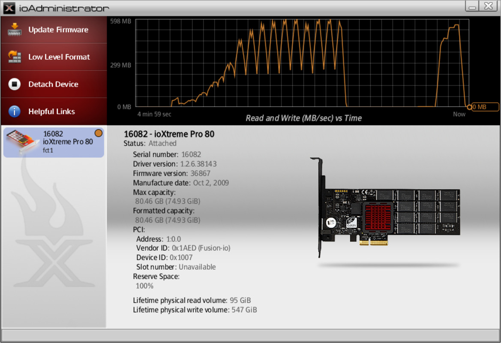Click the Helpful Links info icon

pos(15,111)
